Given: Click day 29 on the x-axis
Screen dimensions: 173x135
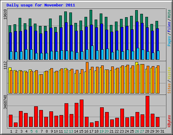Looking at the screenshot, I should pos(152,131).
